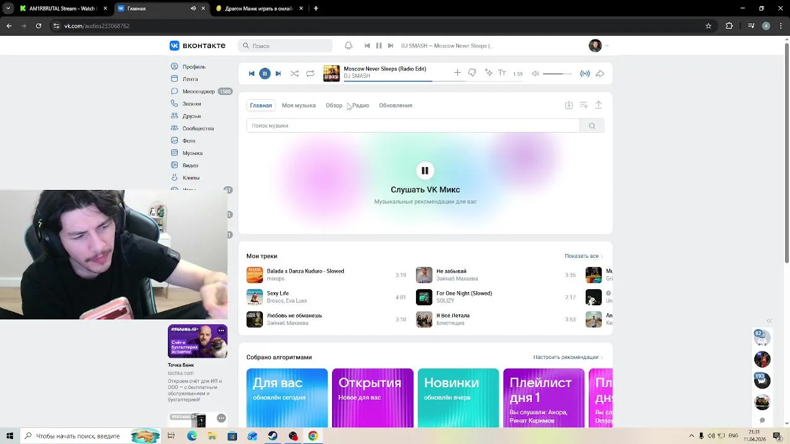Open Музыка in sidebar
790x444 pixels.
[193, 153]
